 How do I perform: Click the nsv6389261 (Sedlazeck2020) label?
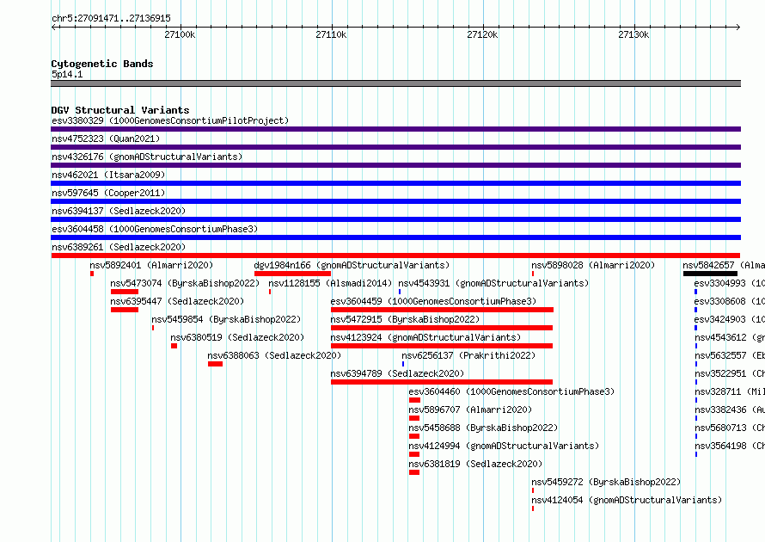[119, 247]
